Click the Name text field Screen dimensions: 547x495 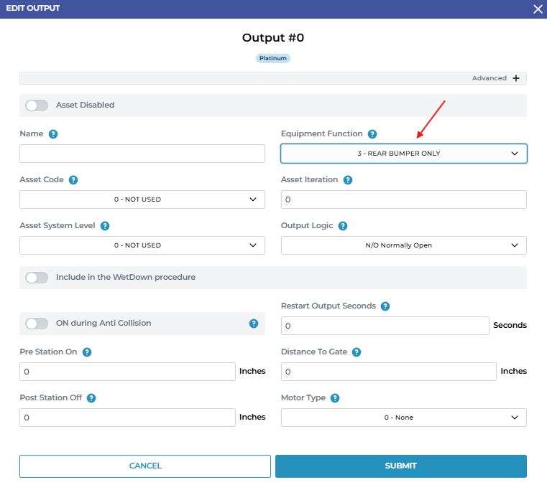(x=142, y=154)
